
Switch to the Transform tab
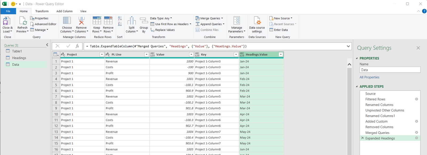42,11
